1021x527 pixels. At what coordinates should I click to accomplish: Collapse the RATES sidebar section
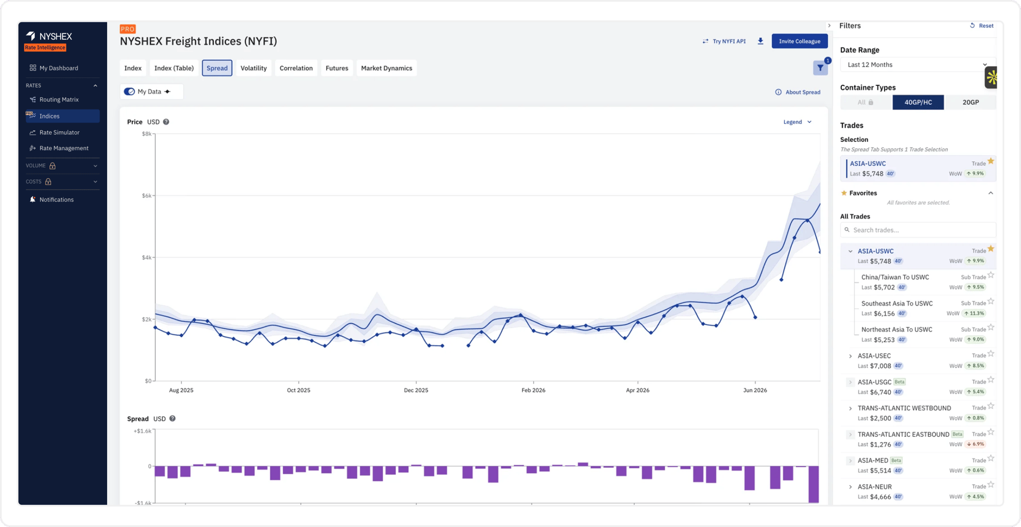pos(95,86)
